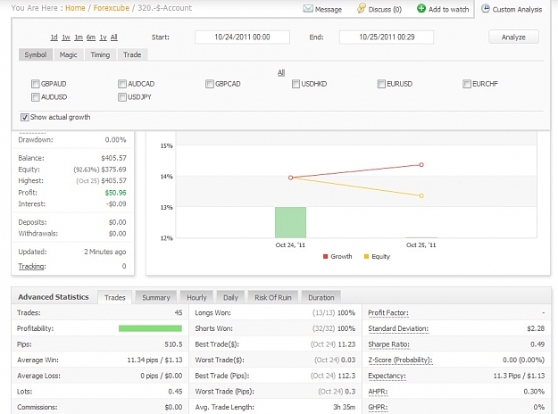
Task: Click the AHPR label
Action: [x=378, y=391]
